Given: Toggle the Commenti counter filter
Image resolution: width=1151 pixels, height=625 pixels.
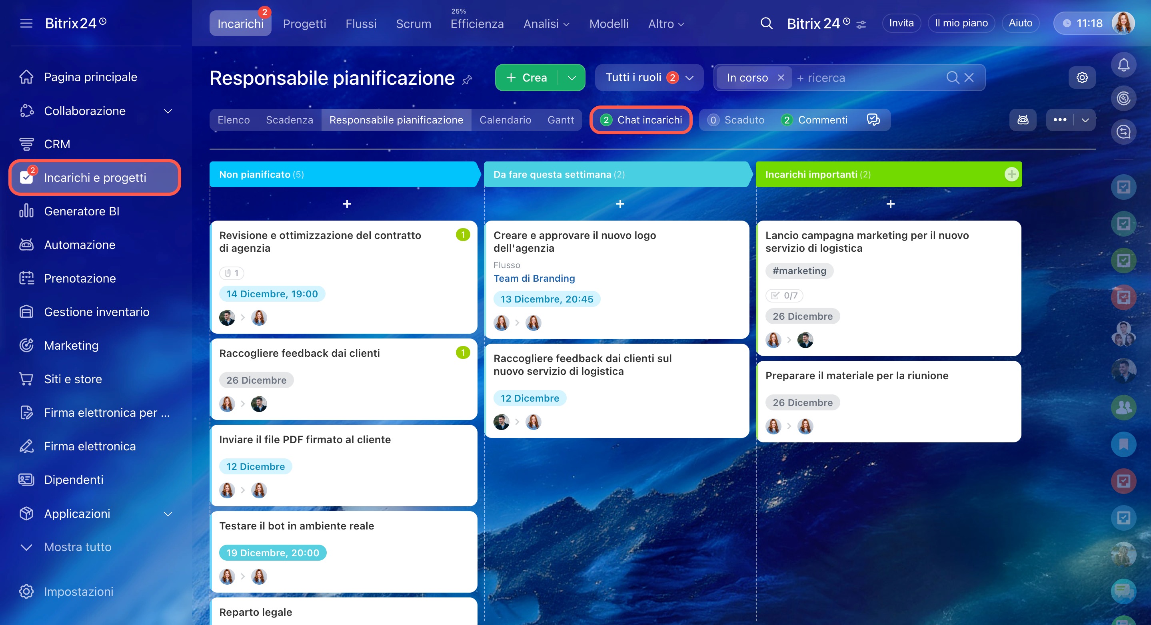Looking at the screenshot, I should click(x=814, y=119).
